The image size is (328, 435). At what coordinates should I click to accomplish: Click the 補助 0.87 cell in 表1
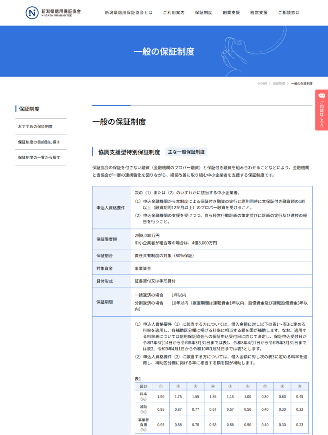[x=178, y=409]
